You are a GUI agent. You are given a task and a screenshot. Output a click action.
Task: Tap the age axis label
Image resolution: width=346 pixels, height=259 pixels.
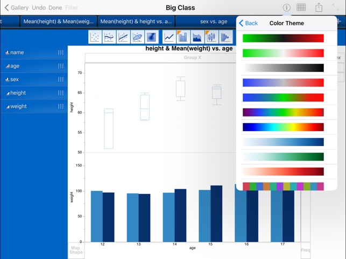click(x=193, y=248)
